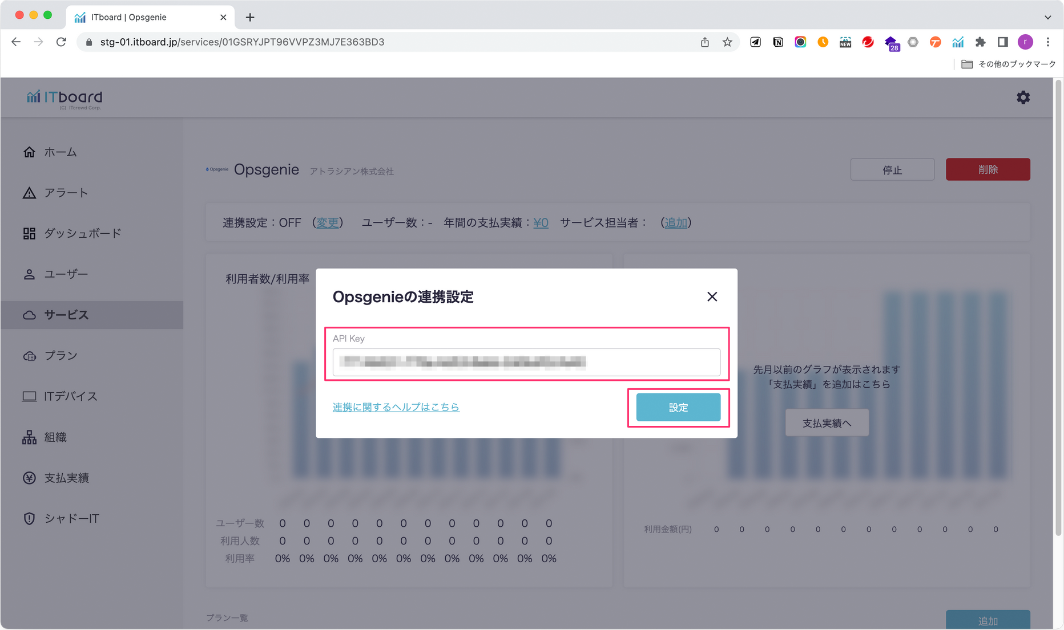
Task: Click the ユーザー person icon
Action: 29,274
